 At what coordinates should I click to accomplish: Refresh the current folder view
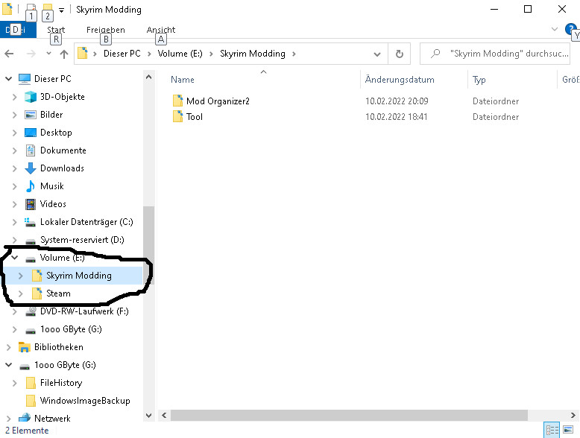pyautogui.click(x=399, y=54)
